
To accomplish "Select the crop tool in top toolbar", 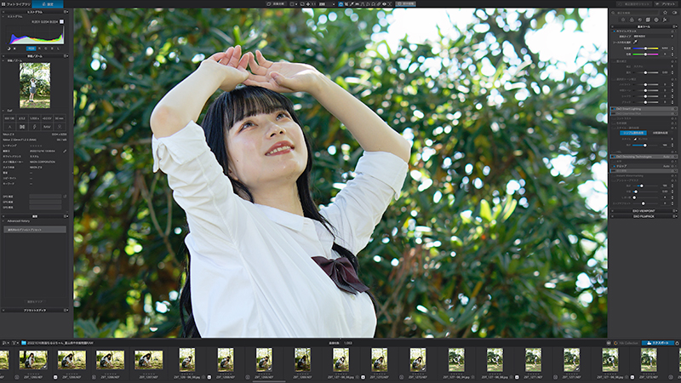I will point(346,4).
